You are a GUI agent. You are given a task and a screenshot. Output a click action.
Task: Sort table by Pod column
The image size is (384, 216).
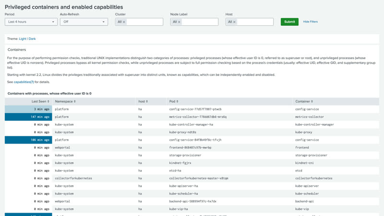point(174,101)
